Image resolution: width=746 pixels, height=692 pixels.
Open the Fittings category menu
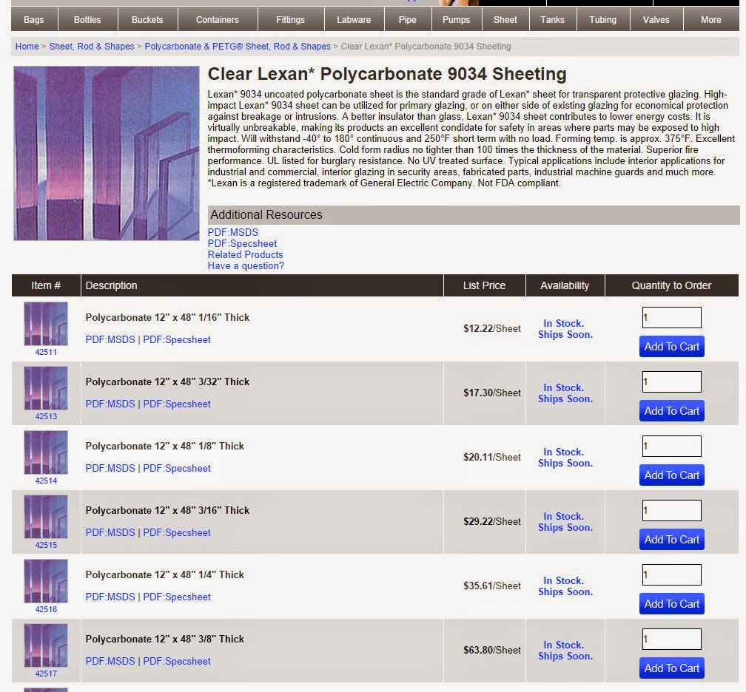291,19
